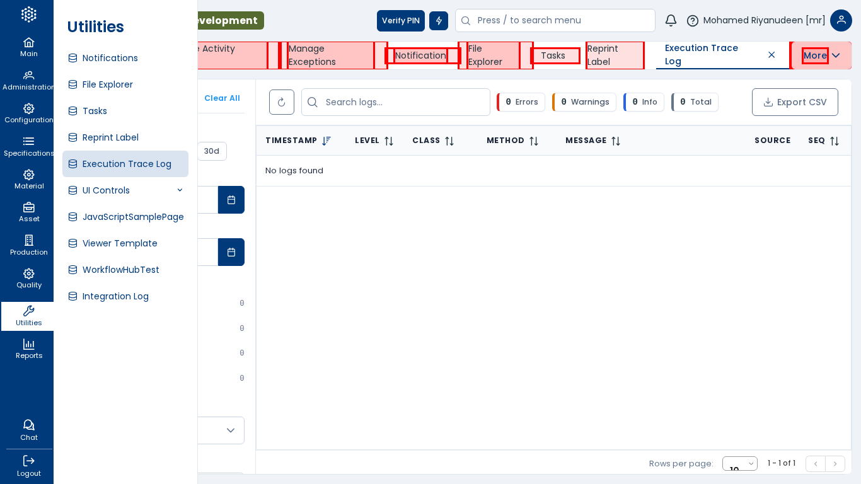Viewport: 861px width, 484px height.
Task: Select Integration Log from Utilities menu
Action: pyautogui.click(x=115, y=296)
